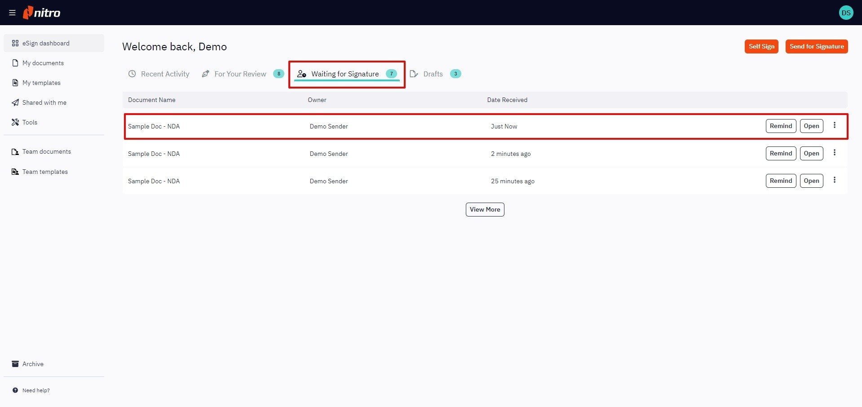Click the Self Sign button
The image size is (862, 407).
click(x=761, y=46)
